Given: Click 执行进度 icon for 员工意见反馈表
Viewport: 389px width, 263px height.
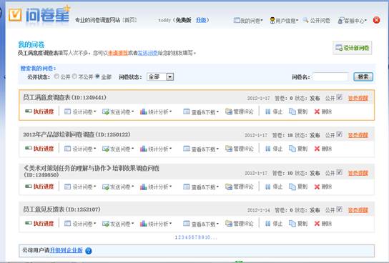Looking at the screenshot, I should click(x=29, y=223).
